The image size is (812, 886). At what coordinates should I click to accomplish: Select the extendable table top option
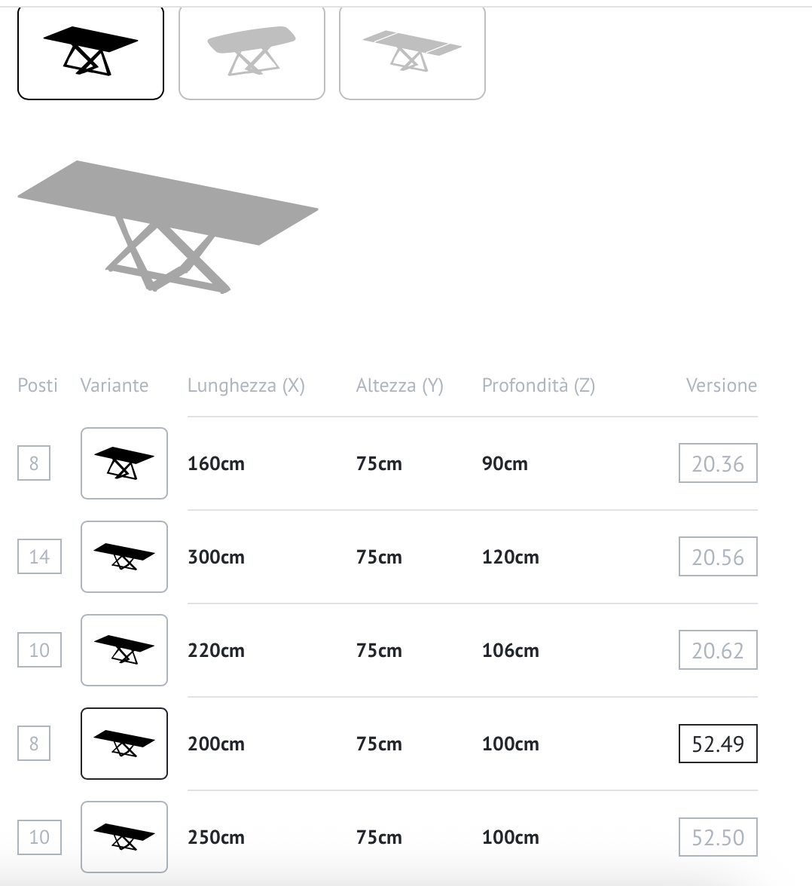tap(412, 53)
